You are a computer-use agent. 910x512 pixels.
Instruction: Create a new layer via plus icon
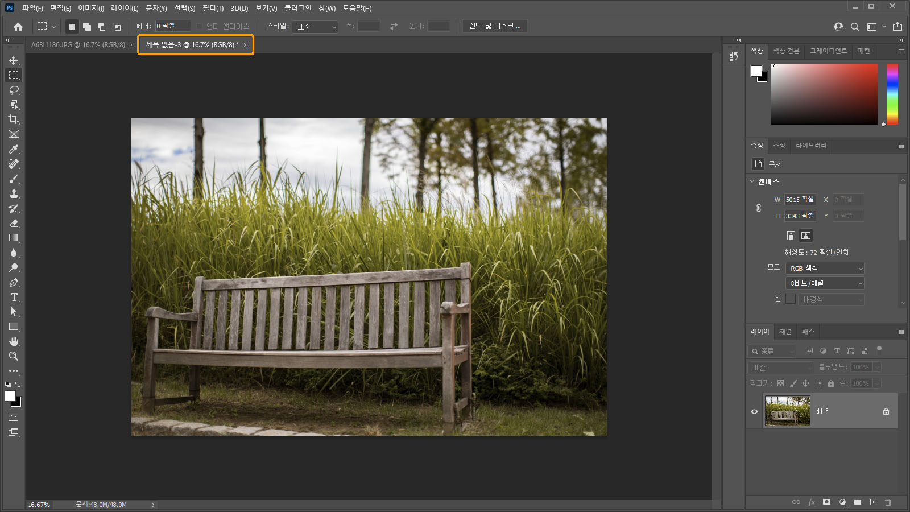(873, 502)
